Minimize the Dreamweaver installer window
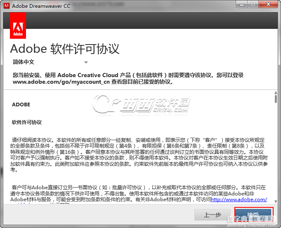The image size is (281, 228). point(242,5)
